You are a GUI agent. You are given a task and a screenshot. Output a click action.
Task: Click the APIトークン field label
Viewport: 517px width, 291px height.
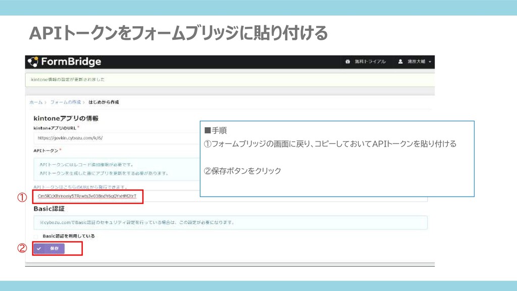[46, 151]
